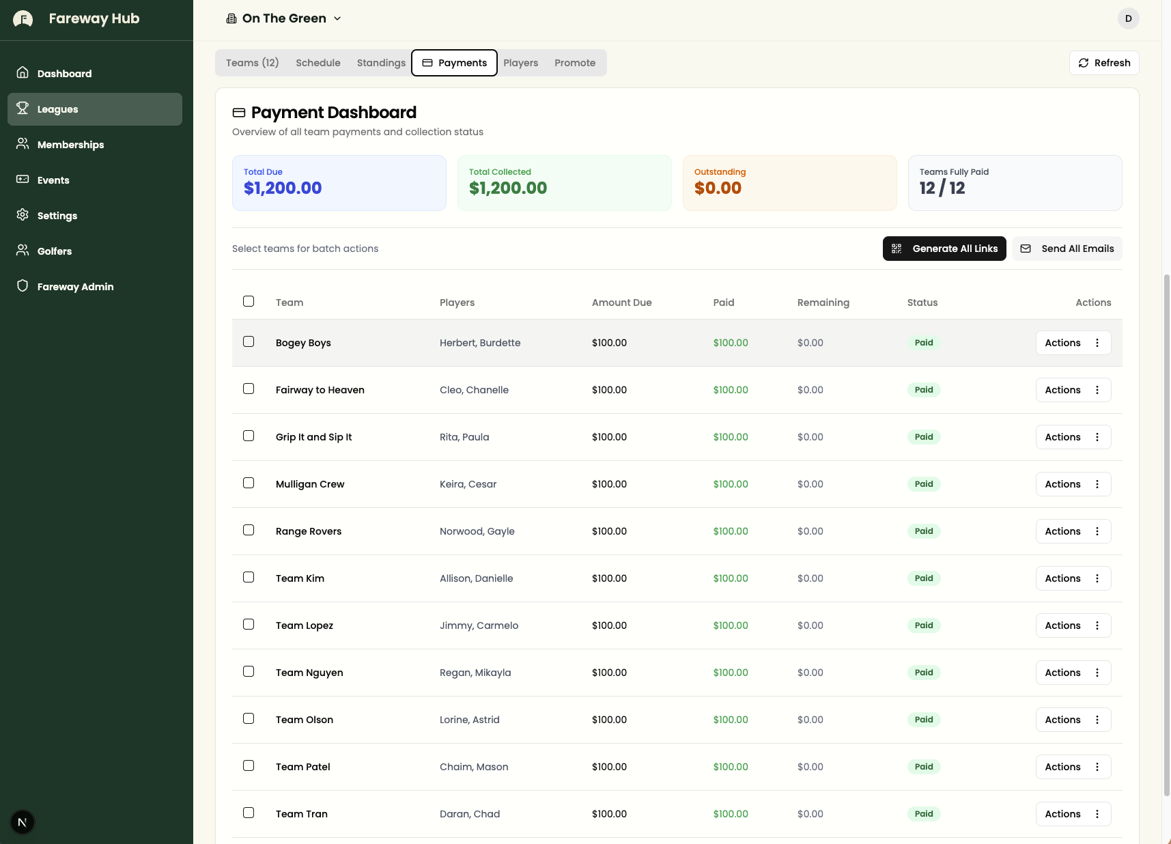Image resolution: width=1171 pixels, height=844 pixels.
Task: Open the Players tab
Action: point(520,63)
